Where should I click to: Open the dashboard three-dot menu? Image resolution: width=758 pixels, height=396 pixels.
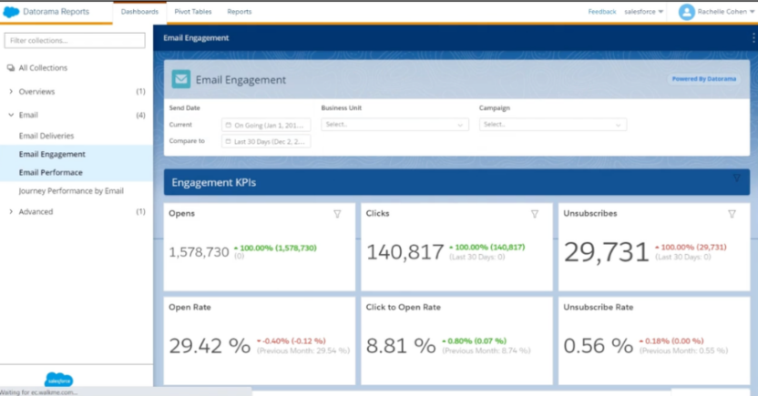753,37
